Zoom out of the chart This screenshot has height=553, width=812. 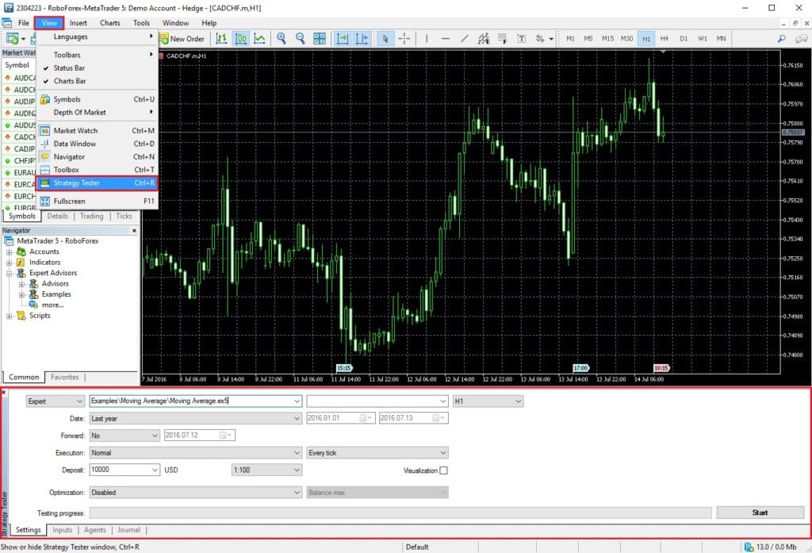pos(301,39)
